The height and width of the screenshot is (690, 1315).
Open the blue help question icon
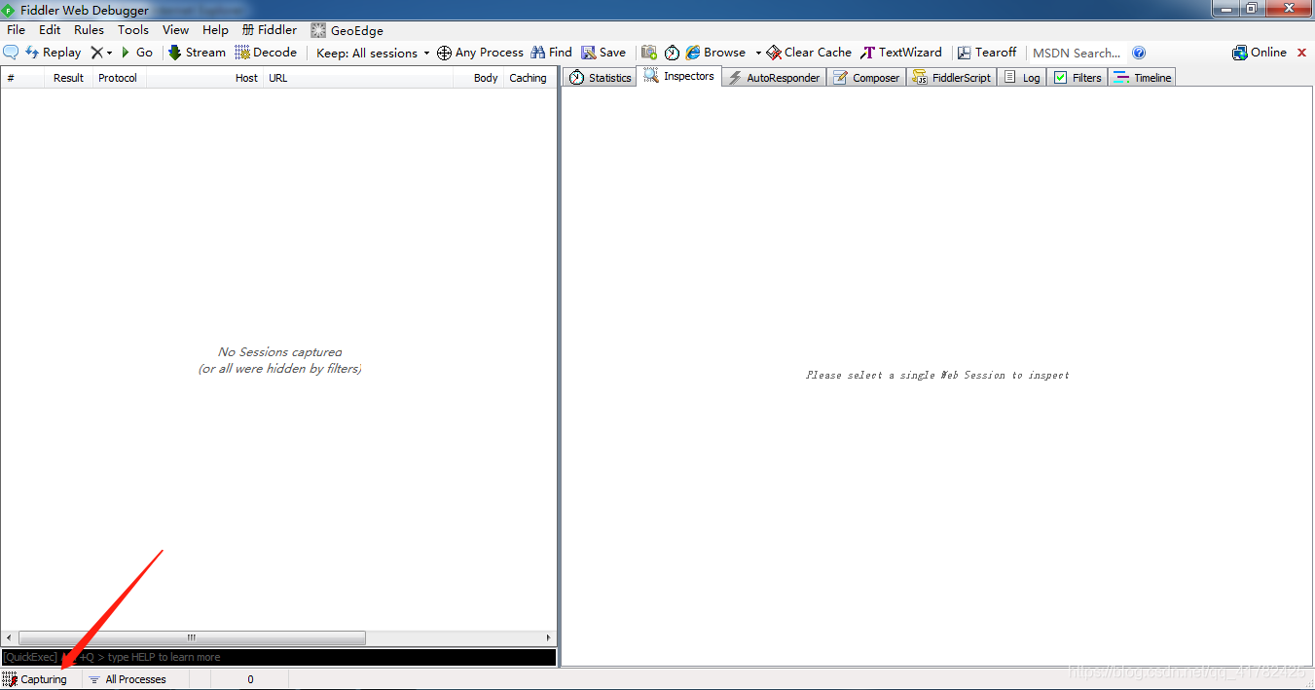tap(1139, 53)
